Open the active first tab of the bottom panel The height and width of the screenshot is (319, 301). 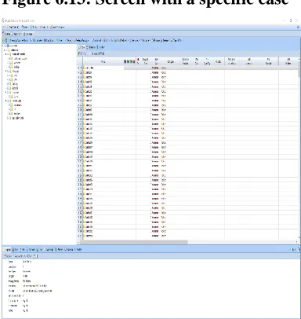(8, 250)
